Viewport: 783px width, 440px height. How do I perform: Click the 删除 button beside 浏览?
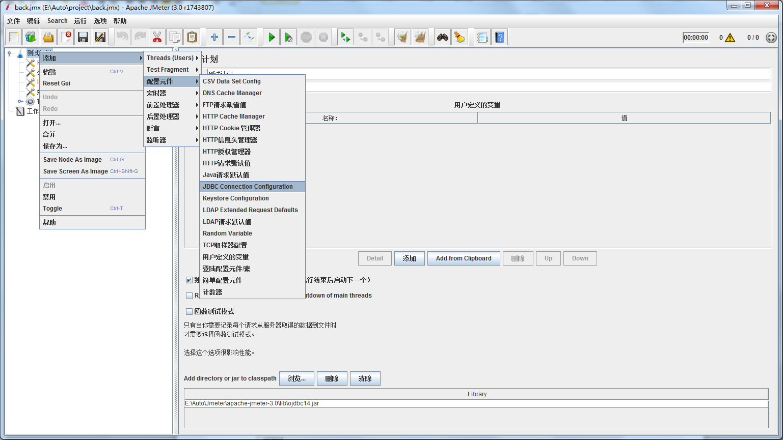coord(332,378)
